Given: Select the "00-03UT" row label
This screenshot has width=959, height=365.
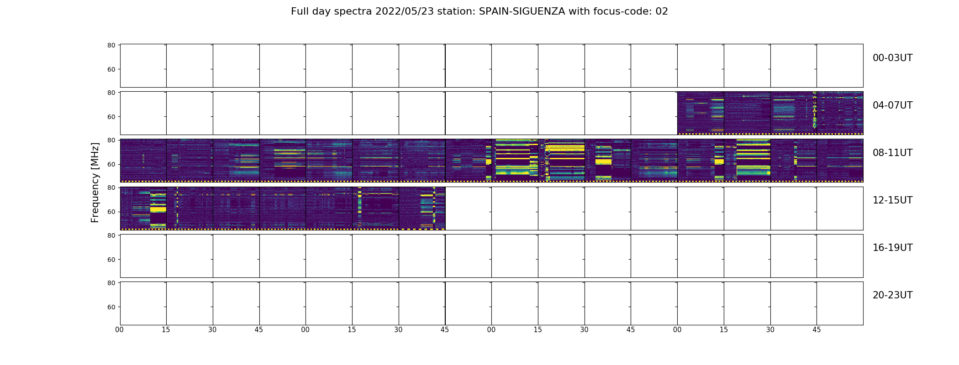Looking at the screenshot, I should click(892, 58).
